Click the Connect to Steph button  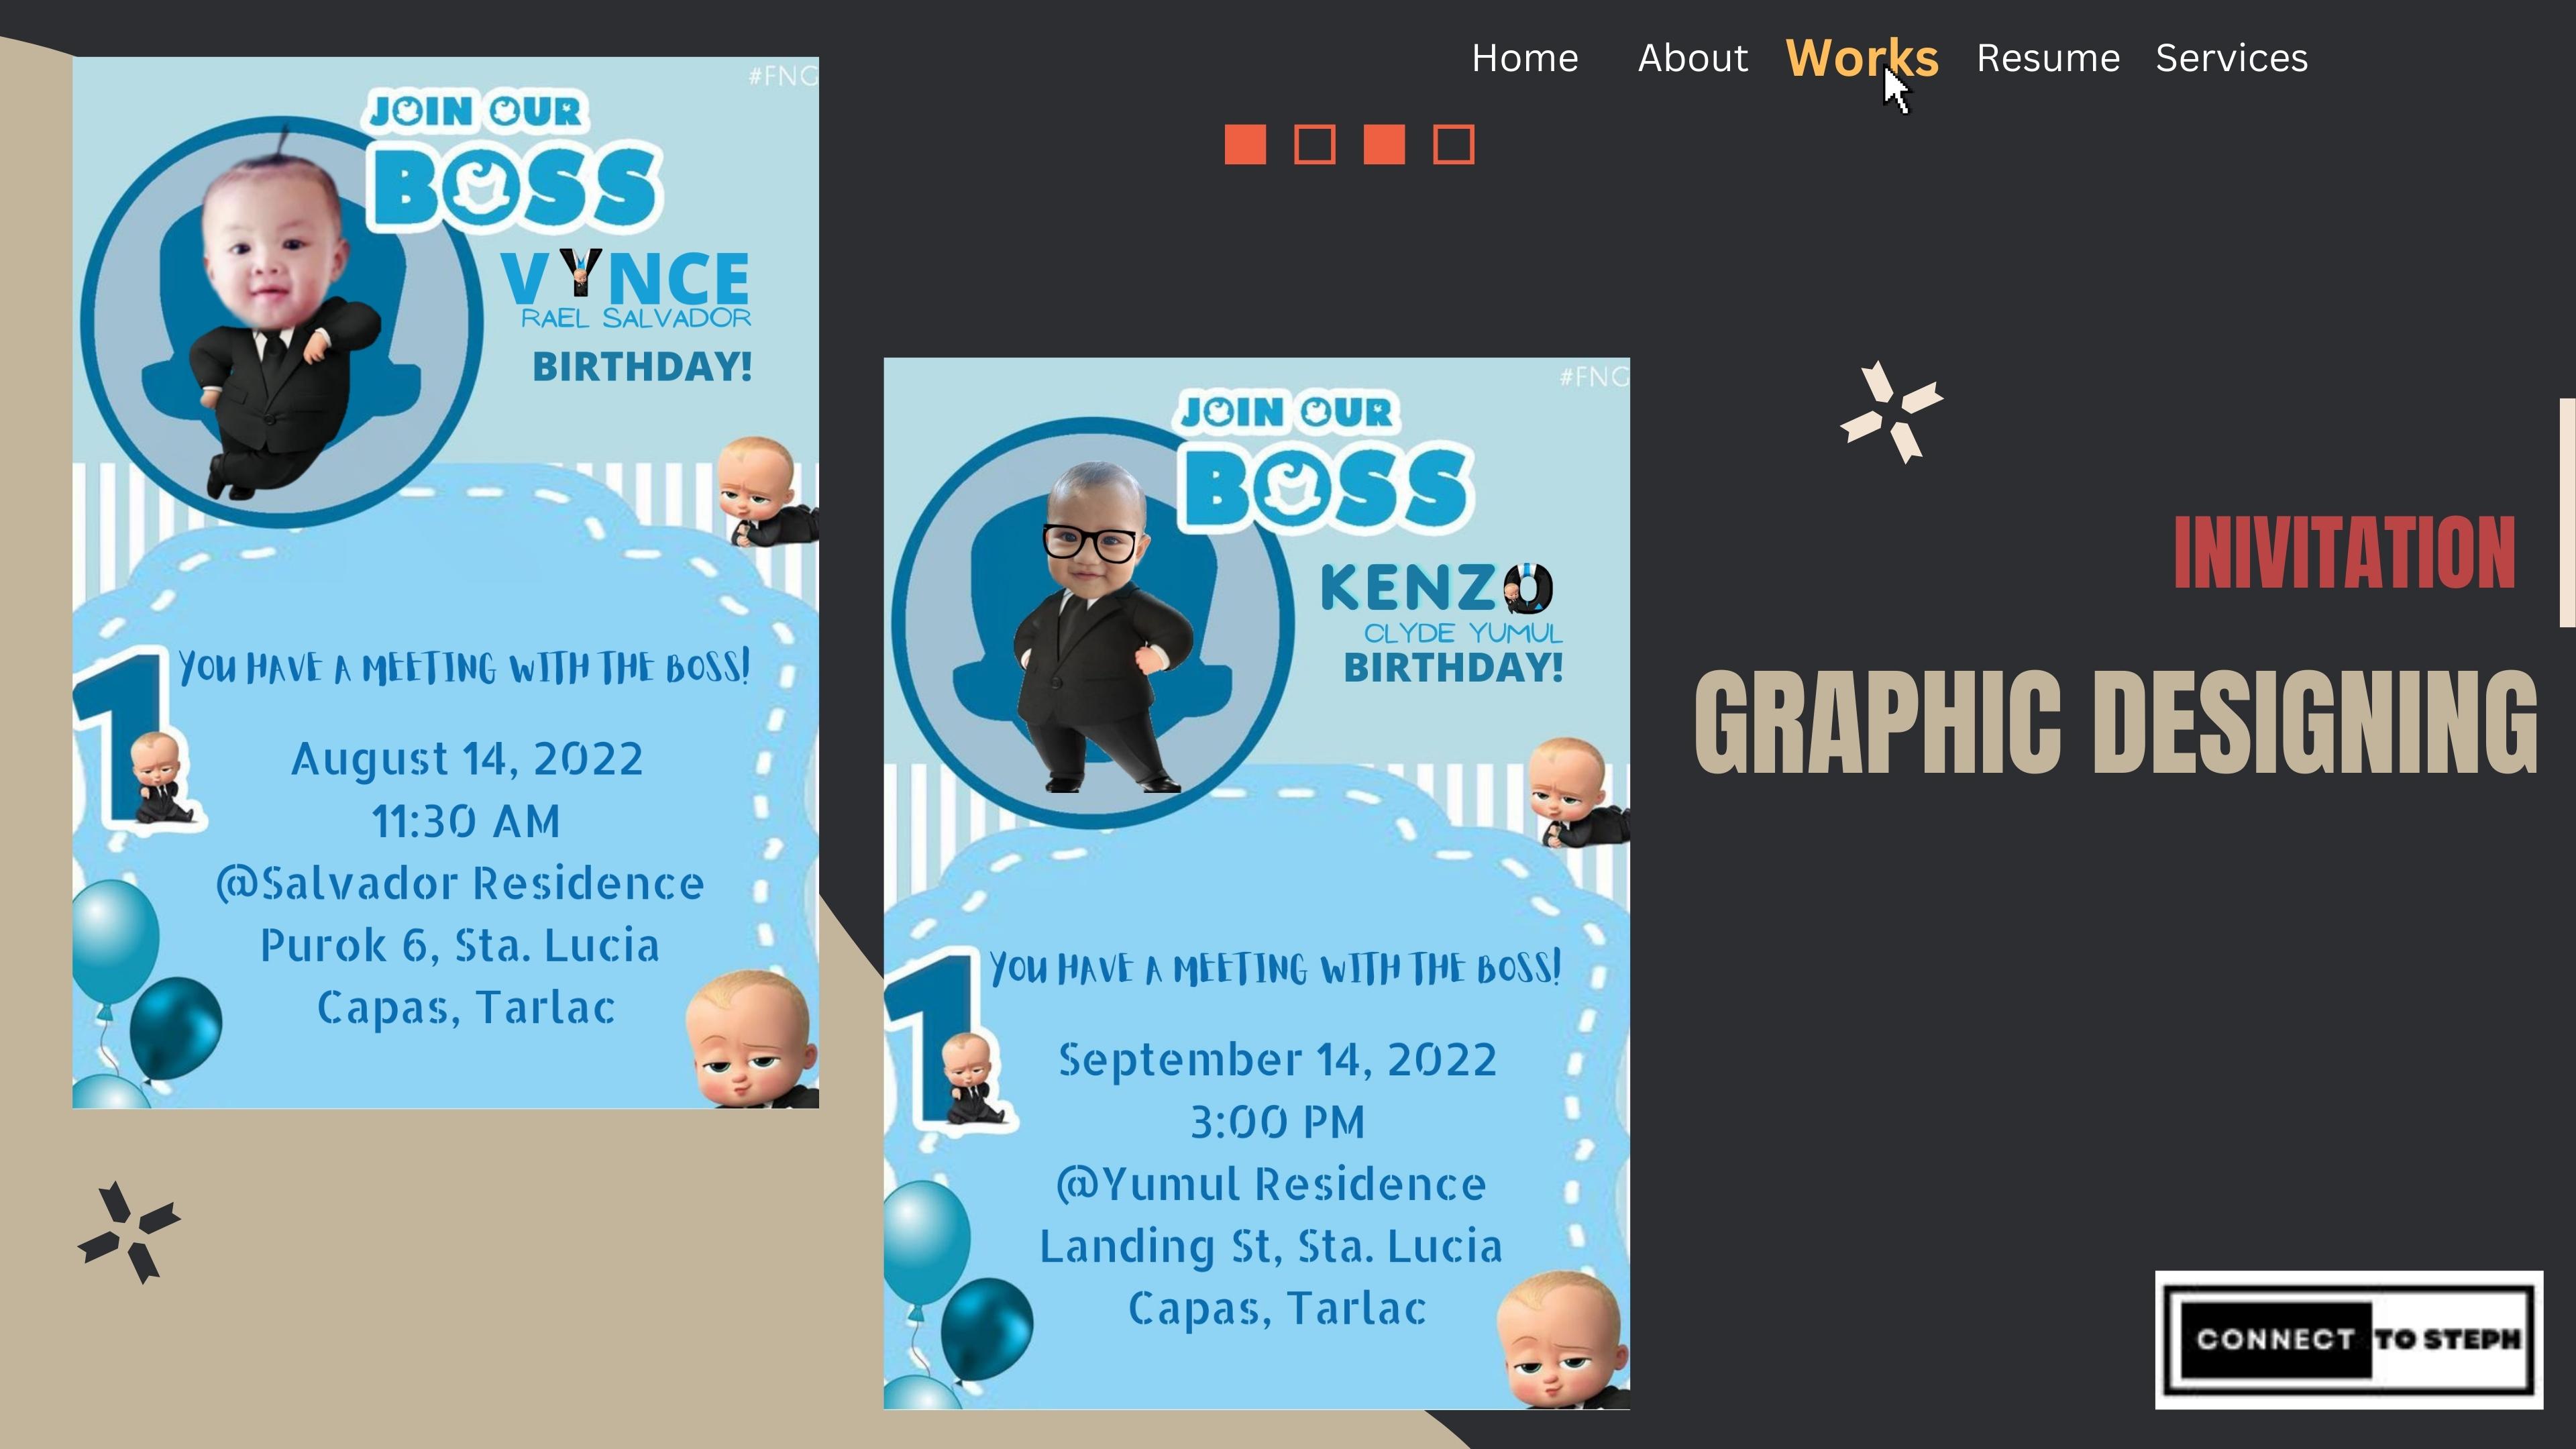2349,1340
